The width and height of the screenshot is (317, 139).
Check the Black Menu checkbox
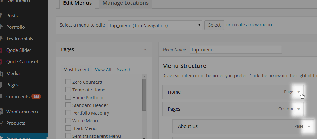(68, 128)
